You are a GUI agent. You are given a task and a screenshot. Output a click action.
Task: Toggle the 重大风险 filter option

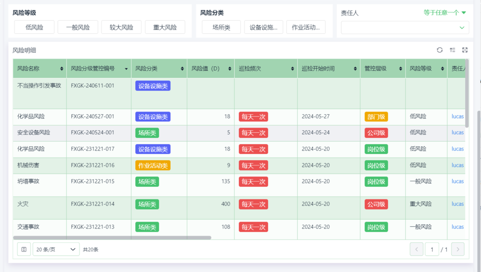[x=165, y=27]
